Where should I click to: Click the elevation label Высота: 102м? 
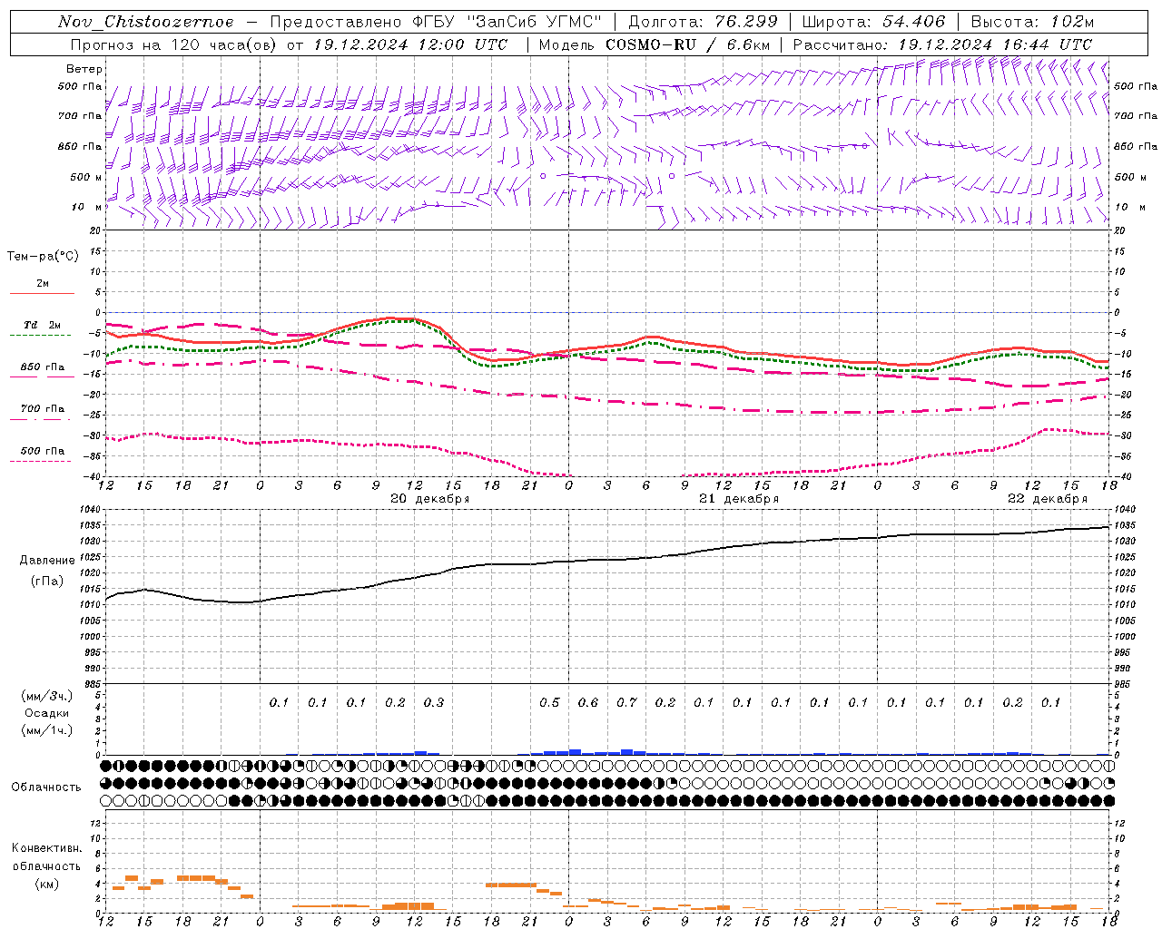click(1032, 22)
